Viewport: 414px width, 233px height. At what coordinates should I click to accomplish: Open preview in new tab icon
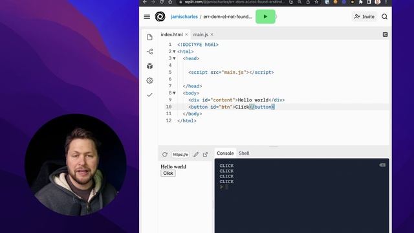[206, 154]
